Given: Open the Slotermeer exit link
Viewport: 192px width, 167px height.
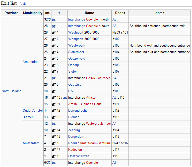Looking at the screenshot, I should tap(76, 52).
